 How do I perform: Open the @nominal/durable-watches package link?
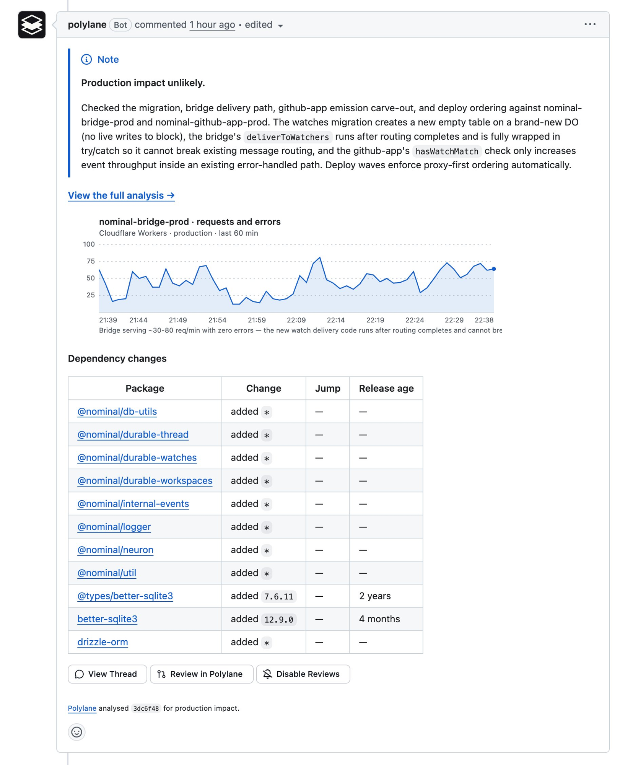pos(137,457)
